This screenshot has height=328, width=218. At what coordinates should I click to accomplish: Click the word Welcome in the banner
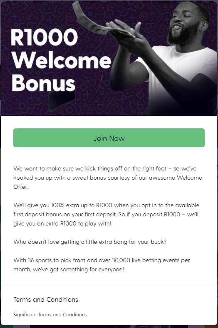pyautogui.click(x=62, y=60)
